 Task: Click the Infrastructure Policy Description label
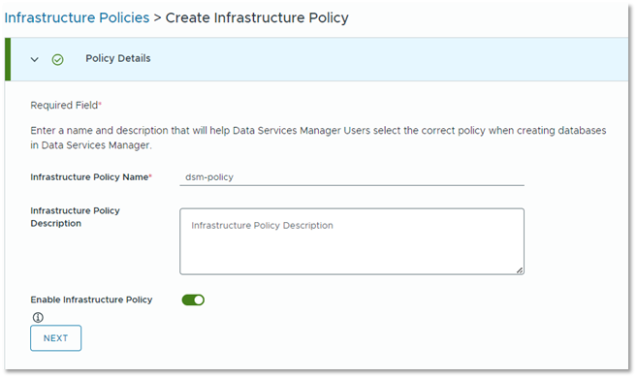tap(76, 217)
